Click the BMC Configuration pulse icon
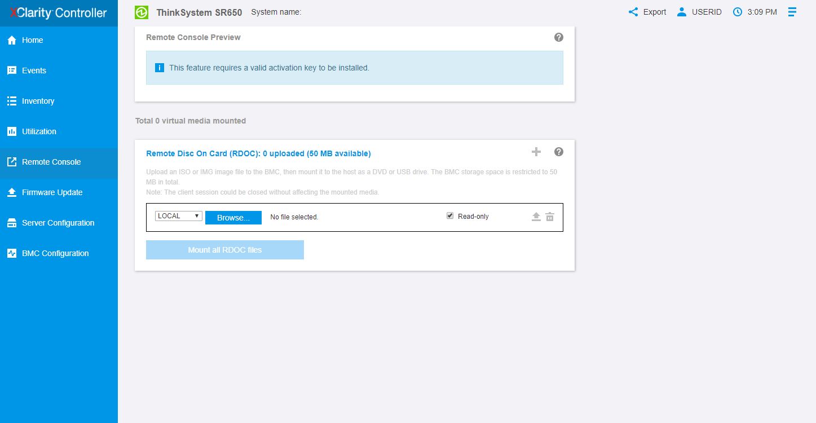Screen dimensions: 816x423 click(11, 253)
